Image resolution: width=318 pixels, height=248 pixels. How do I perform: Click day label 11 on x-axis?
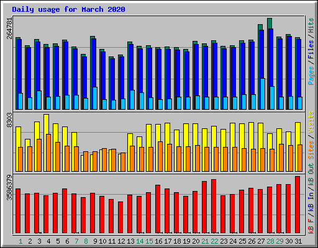tap(112, 241)
